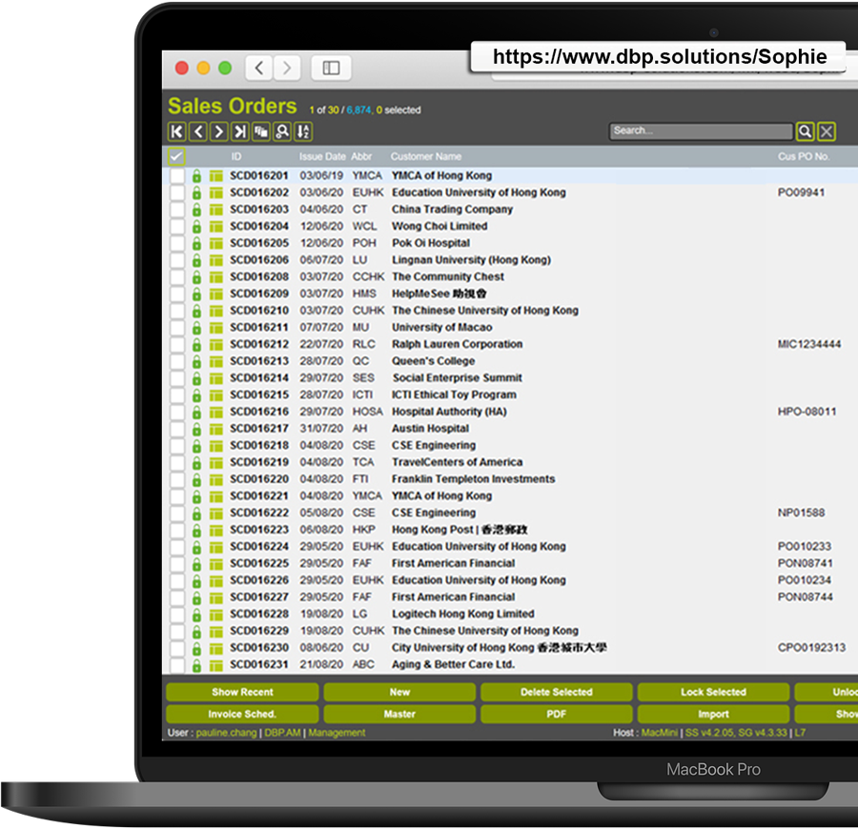Click the magnifier search button
The width and height of the screenshot is (858, 829).
[x=806, y=131]
